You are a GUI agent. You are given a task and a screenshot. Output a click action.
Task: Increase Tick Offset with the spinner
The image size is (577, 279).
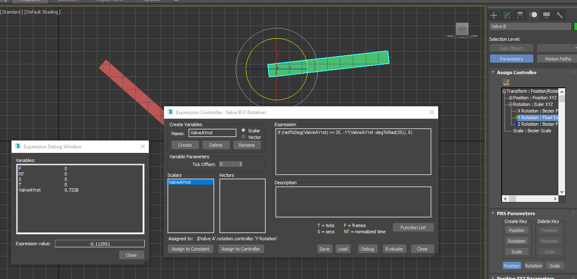241,163
